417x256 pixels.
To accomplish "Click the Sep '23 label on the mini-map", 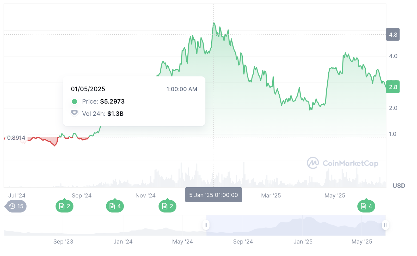I will (x=63, y=241).
